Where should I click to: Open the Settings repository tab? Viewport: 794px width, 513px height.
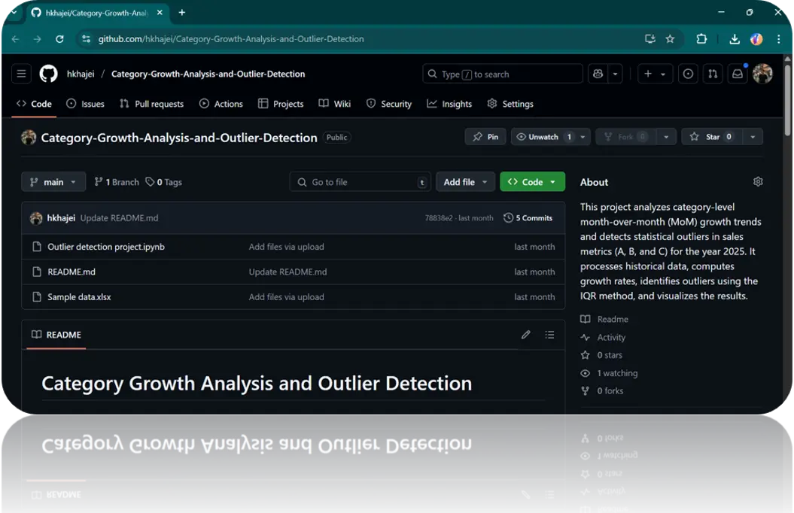[x=510, y=104]
